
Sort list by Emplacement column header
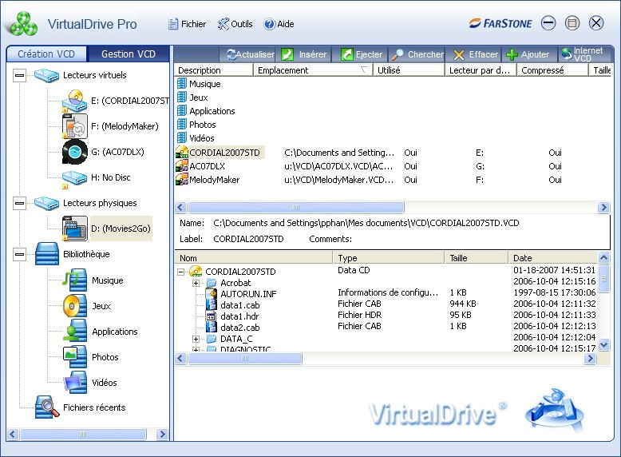pyautogui.click(x=313, y=70)
